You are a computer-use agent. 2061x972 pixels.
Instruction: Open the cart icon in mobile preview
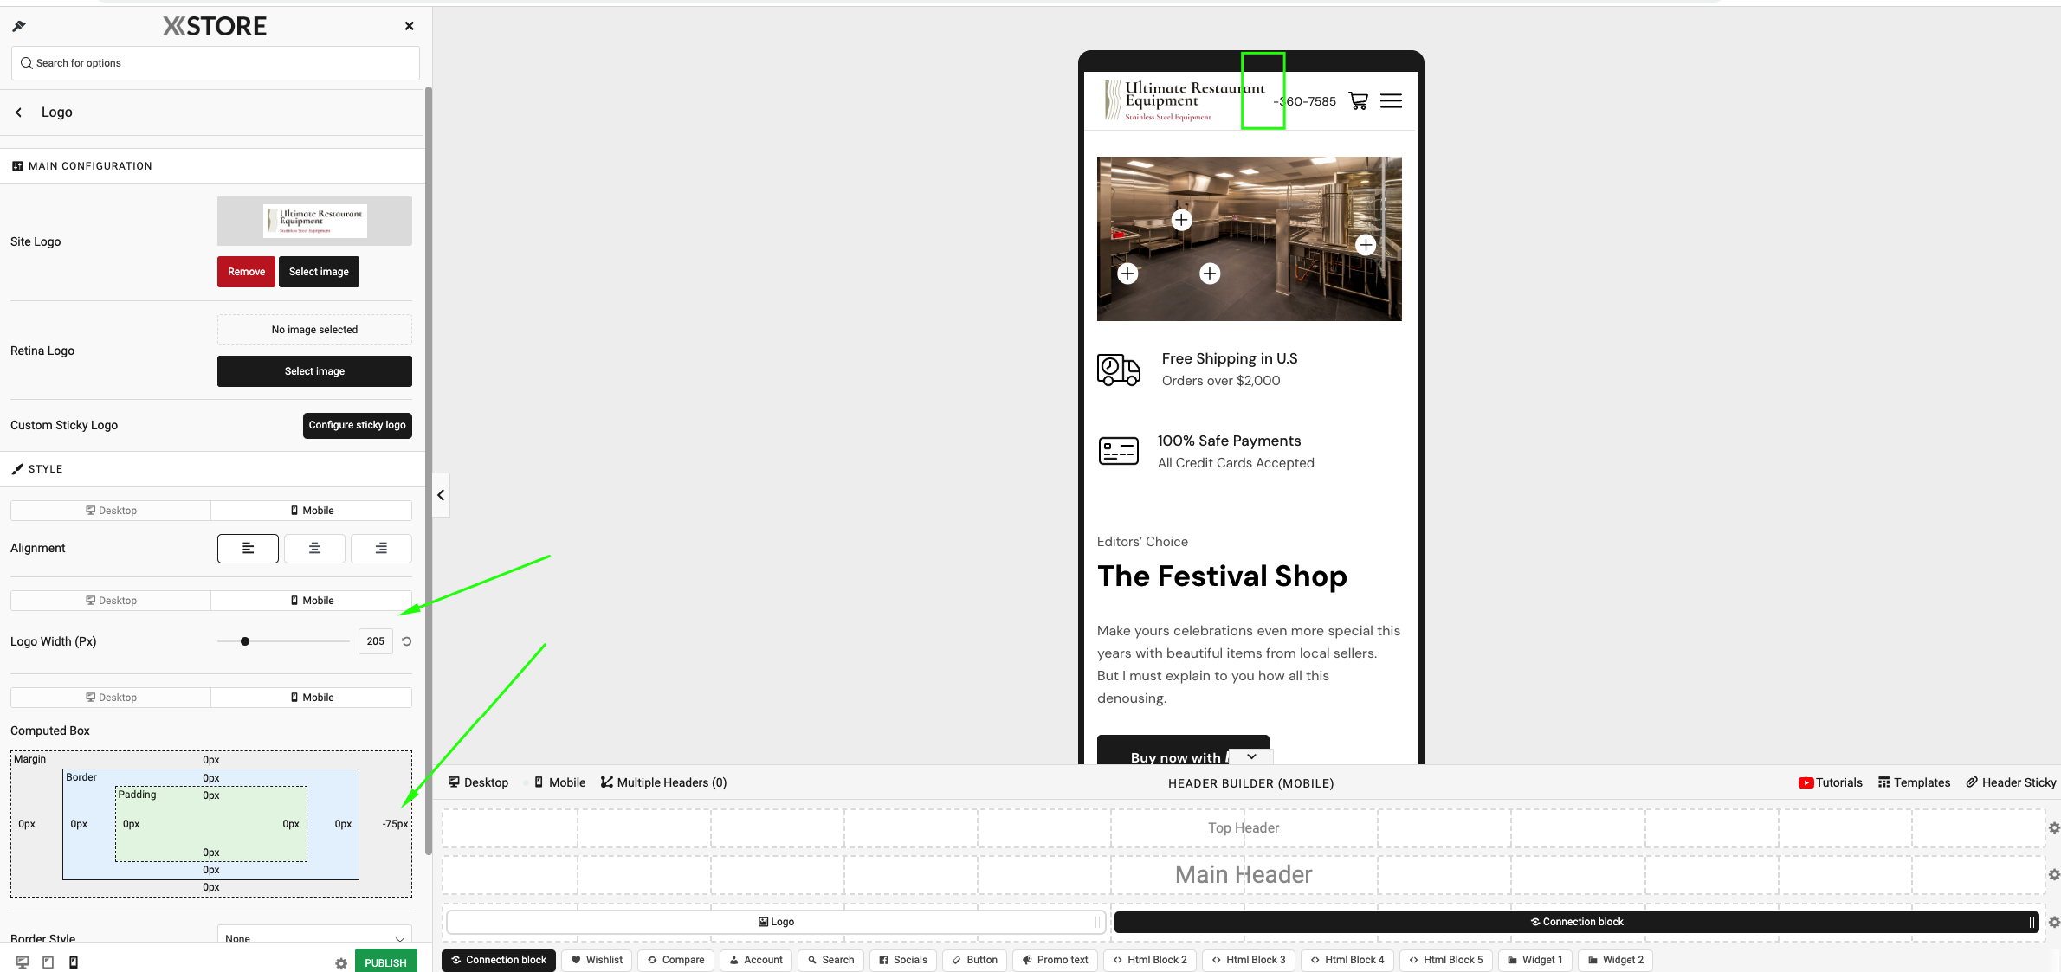(x=1359, y=101)
